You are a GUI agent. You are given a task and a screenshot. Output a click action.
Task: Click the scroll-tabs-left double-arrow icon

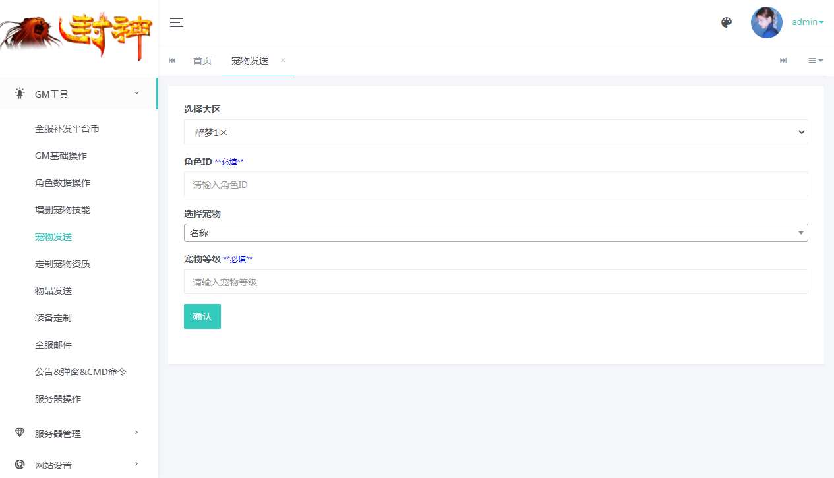coord(172,60)
